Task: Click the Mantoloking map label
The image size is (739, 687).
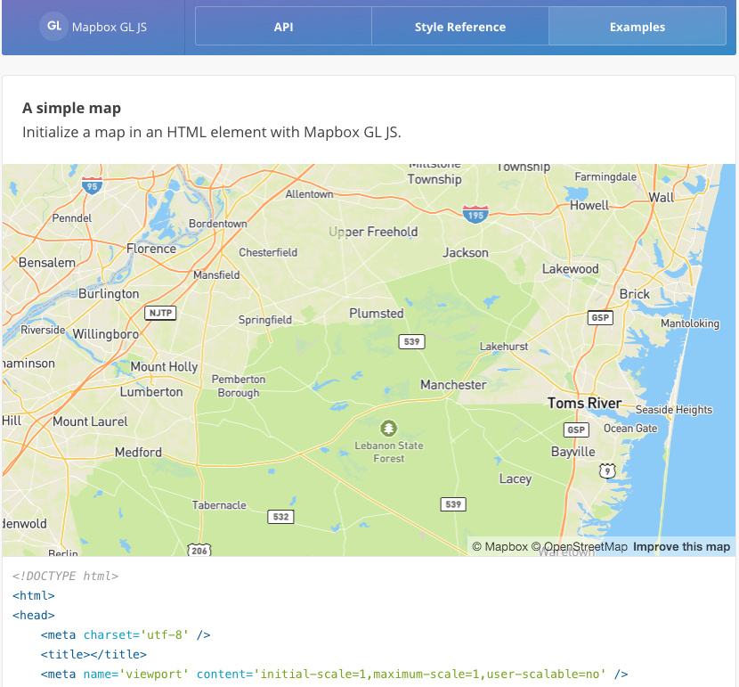Action: 690,323
